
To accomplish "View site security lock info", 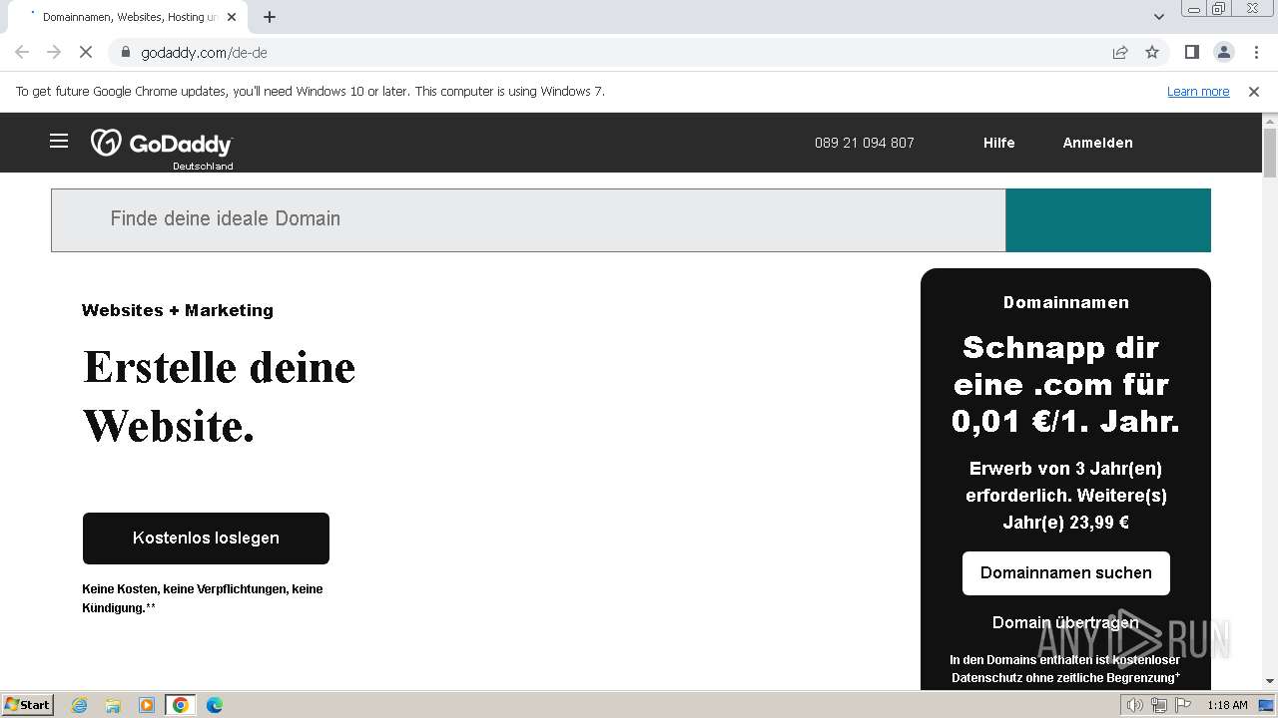I will pos(126,52).
